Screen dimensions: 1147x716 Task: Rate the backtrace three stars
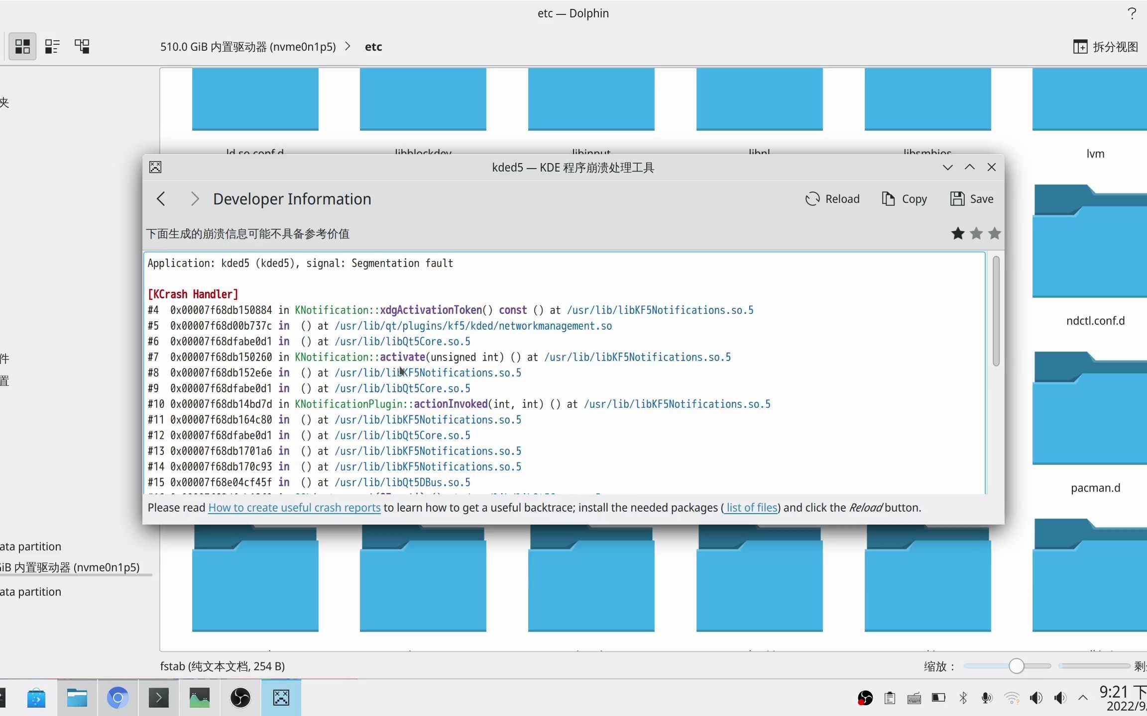pos(995,233)
